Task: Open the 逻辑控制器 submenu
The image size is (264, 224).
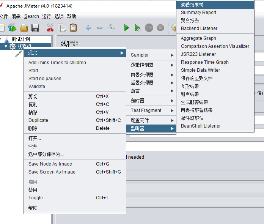Action: 151,65
